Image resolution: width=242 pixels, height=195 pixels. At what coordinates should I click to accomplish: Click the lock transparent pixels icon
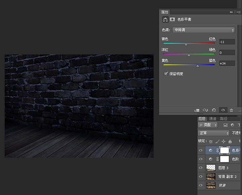(x=210, y=141)
